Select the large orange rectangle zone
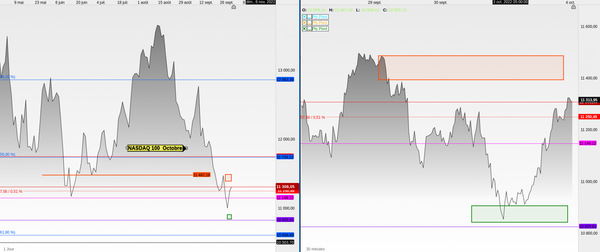 pyautogui.click(x=471, y=68)
